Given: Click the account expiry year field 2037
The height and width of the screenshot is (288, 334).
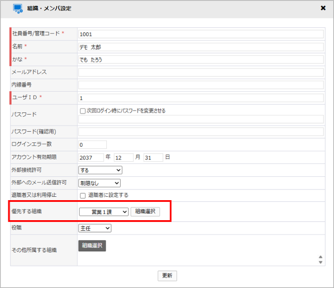Looking at the screenshot, I should (x=91, y=157).
